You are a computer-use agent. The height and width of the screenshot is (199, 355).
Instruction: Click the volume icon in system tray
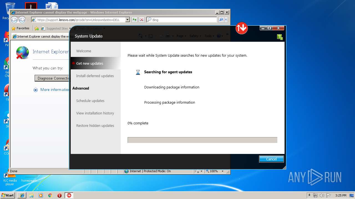click(x=322, y=195)
